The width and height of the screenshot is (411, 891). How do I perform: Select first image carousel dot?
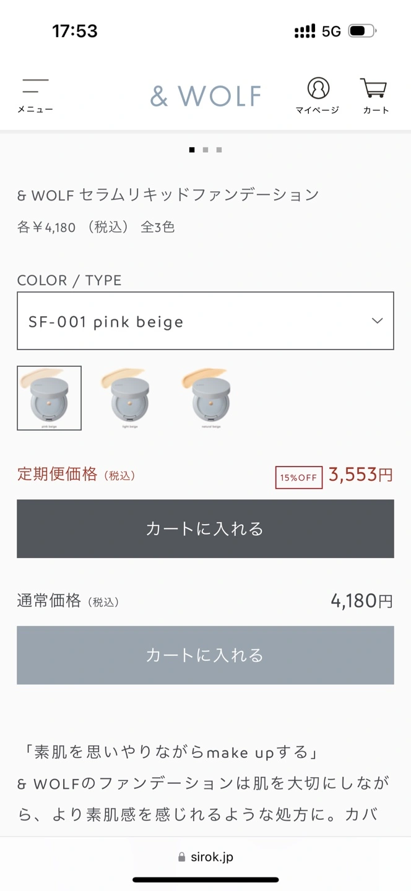(x=192, y=150)
